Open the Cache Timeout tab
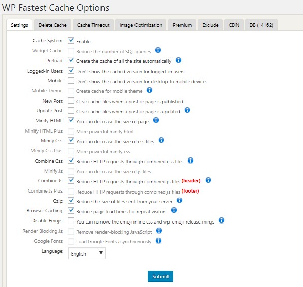Image resolution: width=303 pixels, height=287 pixels. pyautogui.click(x=93, y=25)
